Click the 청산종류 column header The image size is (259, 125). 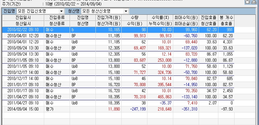coord(57,24)
